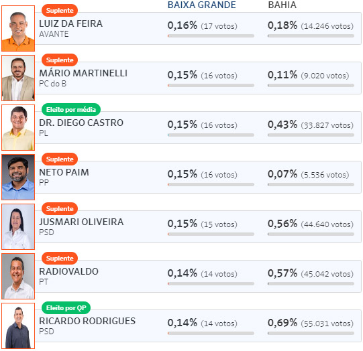Viewport: 363px width, 351px height.
Task: Open Mário Martinelli's candidate photo
Action: (18, 78)
